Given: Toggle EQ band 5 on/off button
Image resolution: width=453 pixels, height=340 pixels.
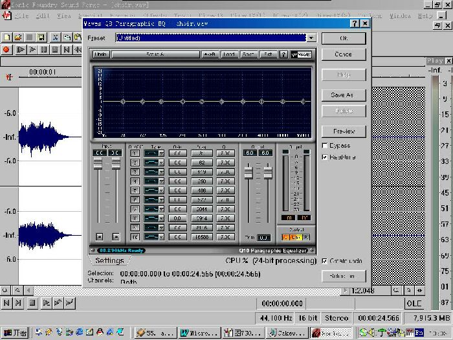Looking at the screenshot, I should click(x=135, y=190).
